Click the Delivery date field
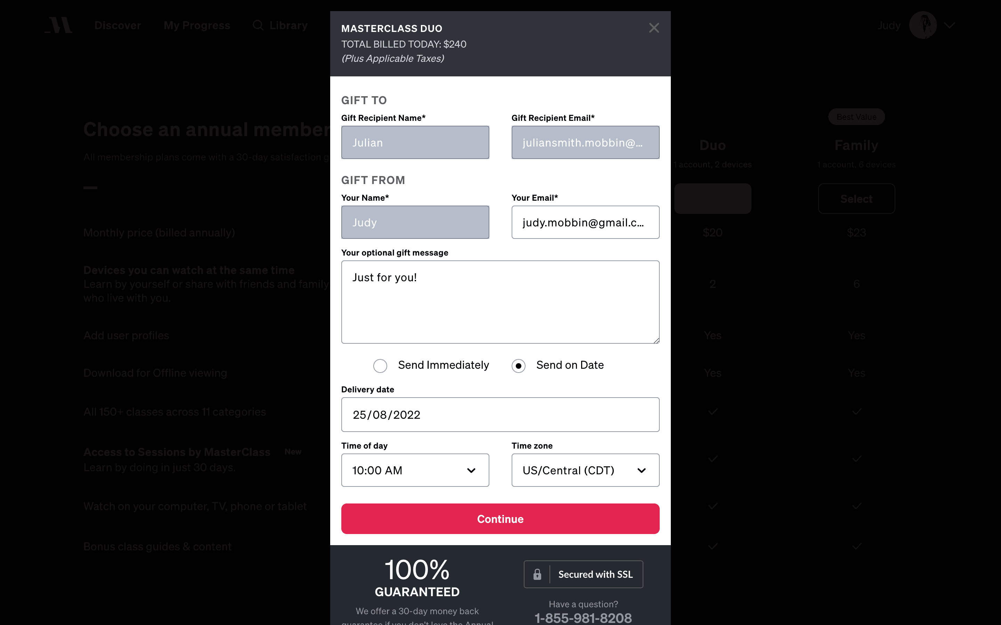Screen dimensions: 1001x625 500,415
